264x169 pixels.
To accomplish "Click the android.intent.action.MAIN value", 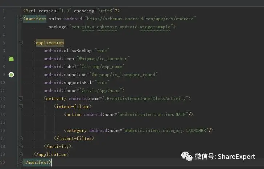I will [153, 115].
